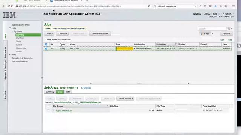Image resolution: width=241 pixels, height=135 pixels.
Task: Click the Refresh icon in the Application Center header
Action: (223, 14)
